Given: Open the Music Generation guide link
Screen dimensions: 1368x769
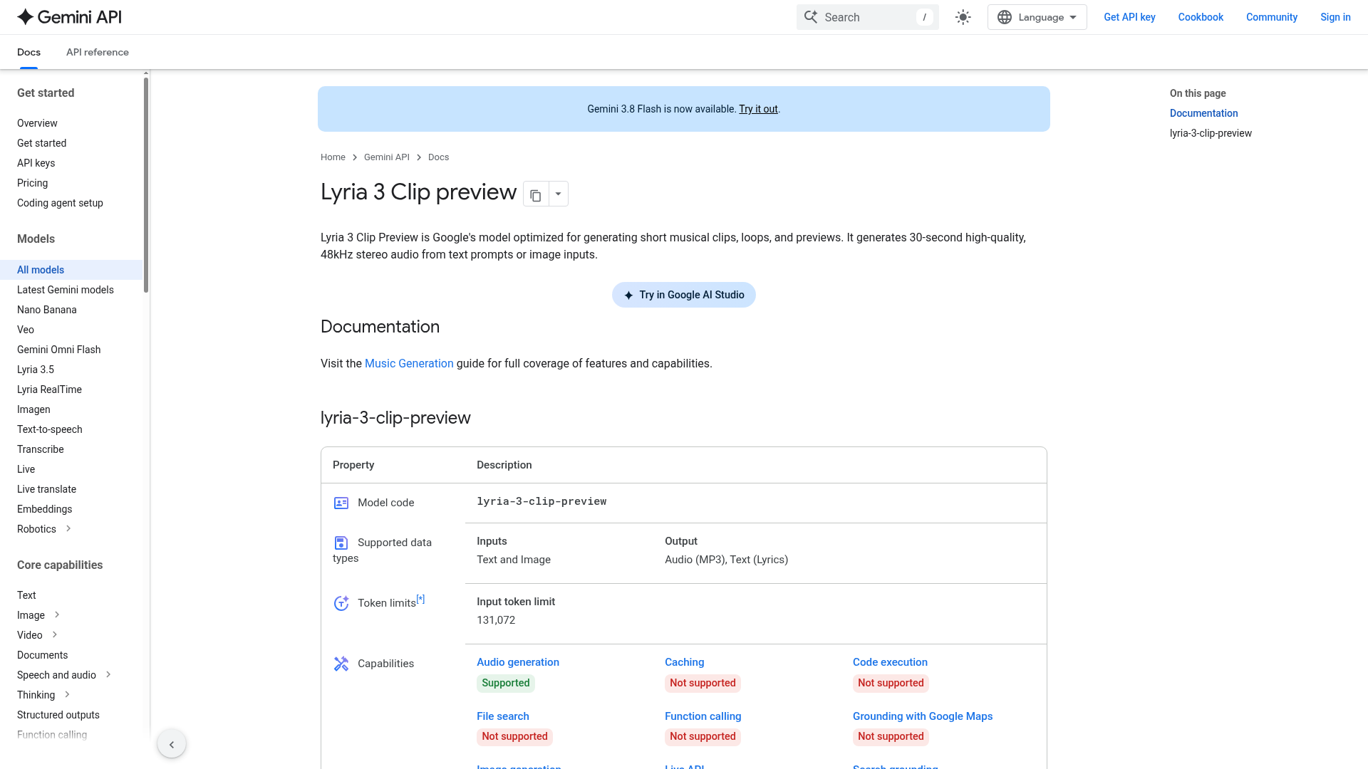Looking at the screenshot, I should click(x=409, y=363).
